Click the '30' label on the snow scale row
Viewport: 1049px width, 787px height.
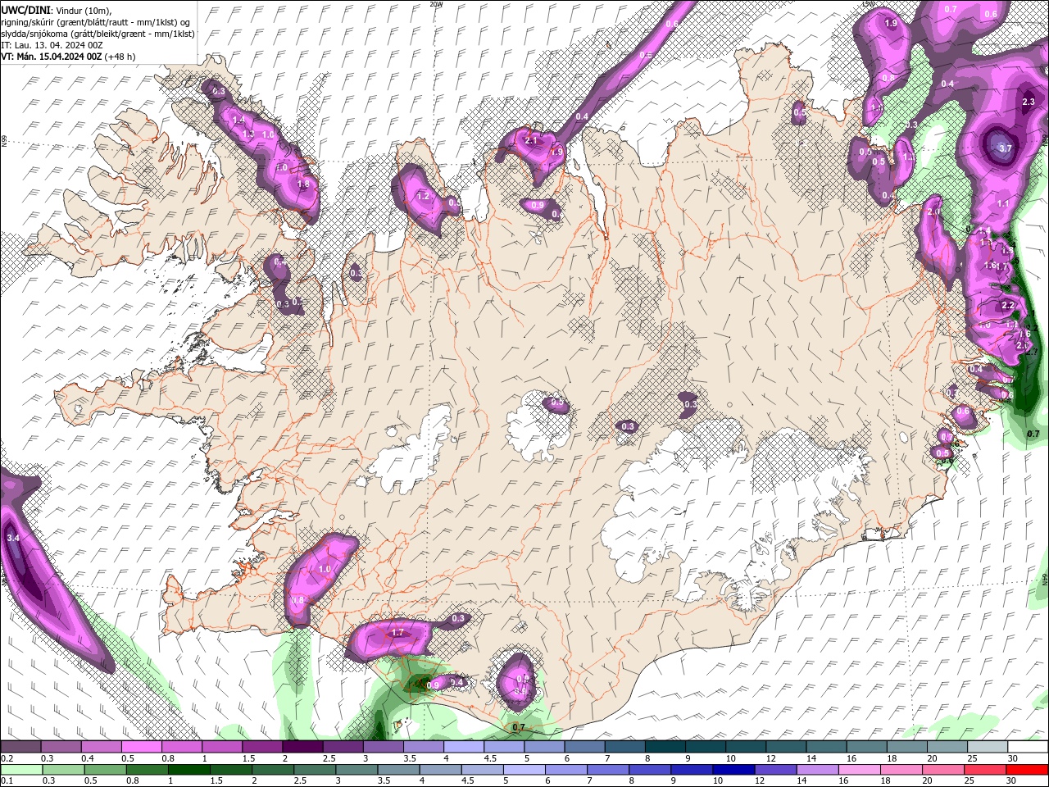click(1011, 758)
